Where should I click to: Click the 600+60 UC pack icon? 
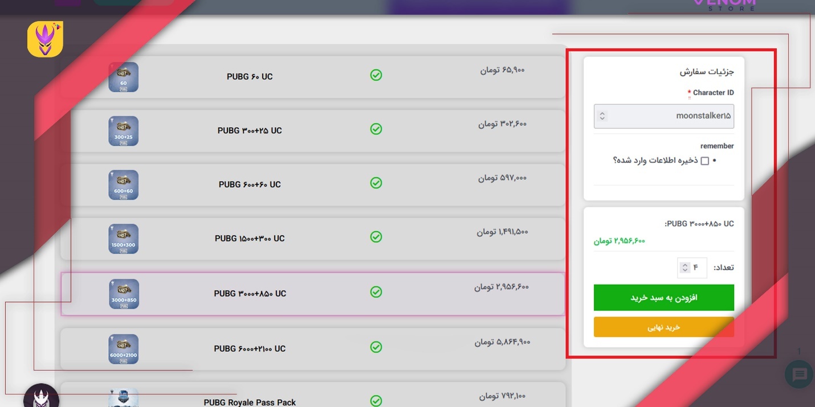[x=124, y=185]
